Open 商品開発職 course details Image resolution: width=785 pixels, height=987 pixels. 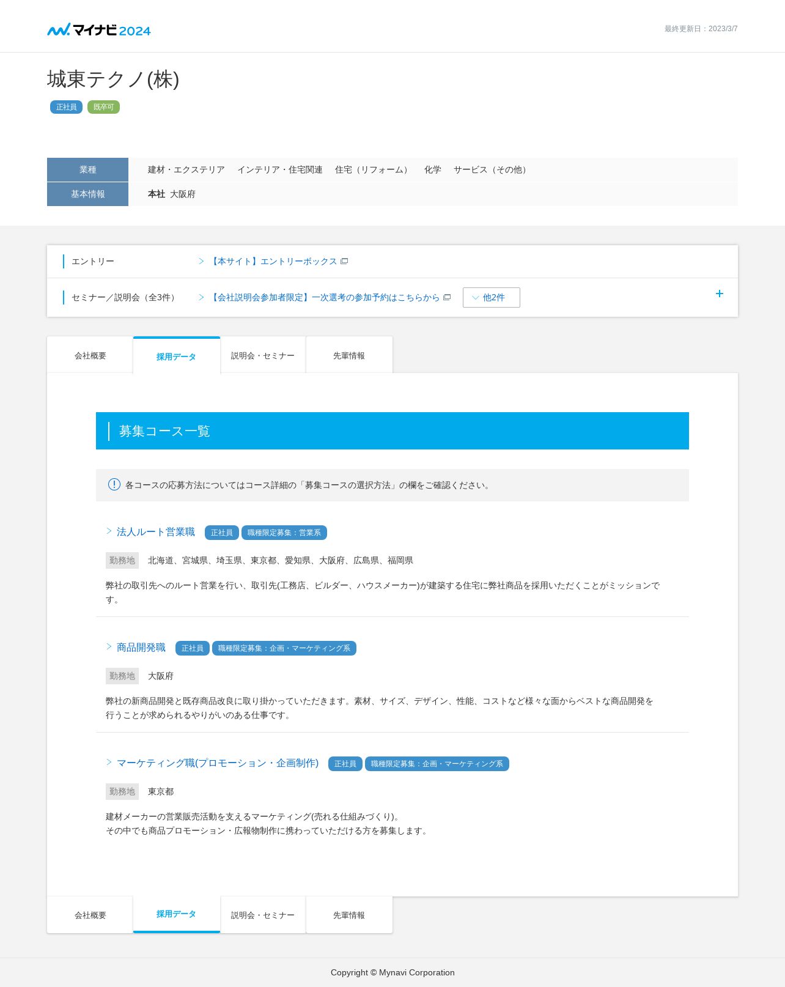pos(141,648)
